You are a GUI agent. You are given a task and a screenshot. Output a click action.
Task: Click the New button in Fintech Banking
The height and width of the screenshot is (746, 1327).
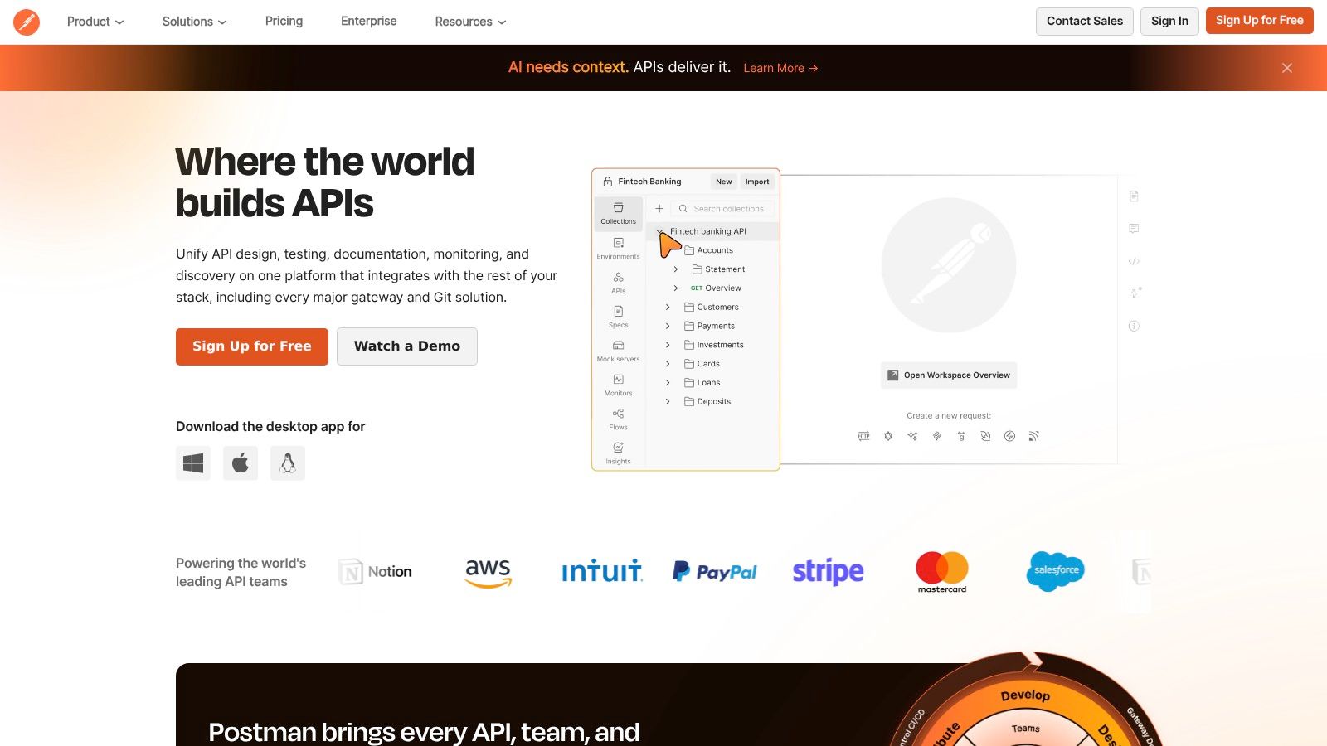click(724, 182)
